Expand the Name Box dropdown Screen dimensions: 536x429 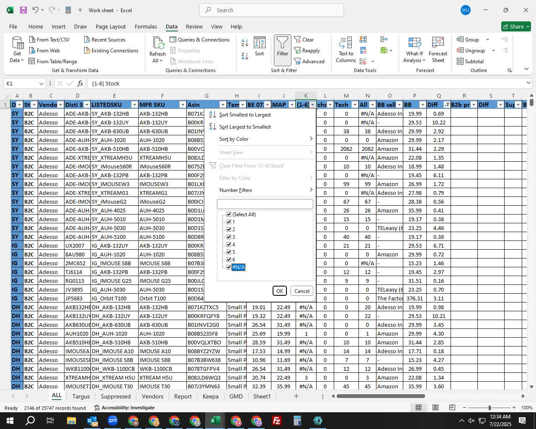(x=41, y=83)
